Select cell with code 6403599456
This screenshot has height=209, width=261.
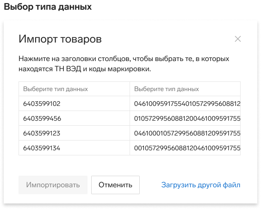[74, 118]
